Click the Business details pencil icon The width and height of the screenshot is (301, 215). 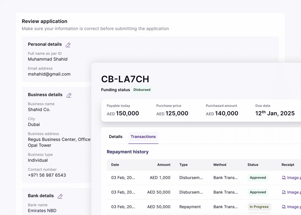pos(69,95)
